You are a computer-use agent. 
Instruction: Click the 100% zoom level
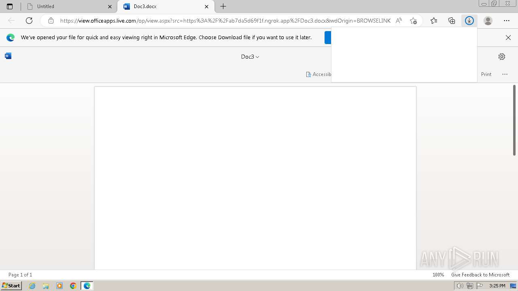point(438,275)
